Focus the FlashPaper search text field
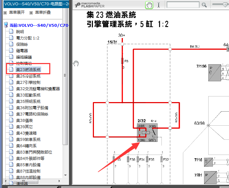This screenshot has height=188, width=229. pyautogui.click(x=183, y=5)
